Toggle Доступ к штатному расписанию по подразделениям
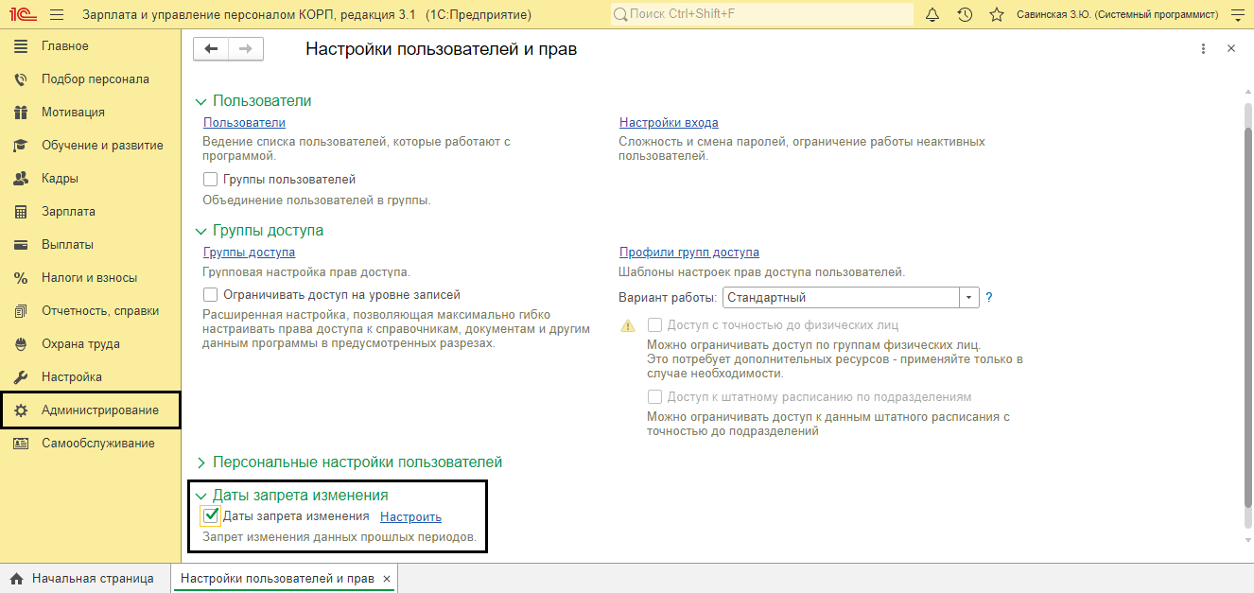The width and height of the screenshot is (1254, 593). point(654,397)
